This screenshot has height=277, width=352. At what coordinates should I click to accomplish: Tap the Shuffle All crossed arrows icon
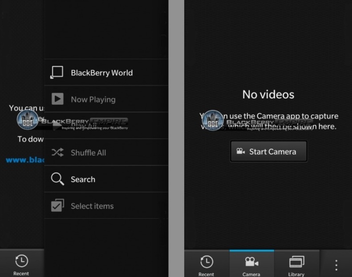(57, 153)
